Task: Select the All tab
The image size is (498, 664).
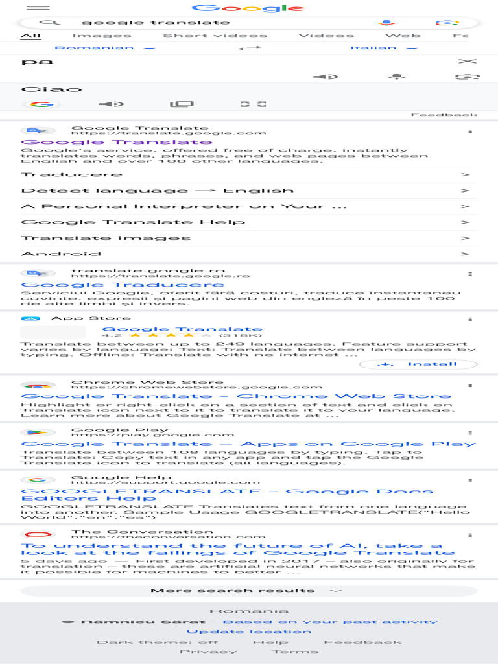Action: [31, 36]
